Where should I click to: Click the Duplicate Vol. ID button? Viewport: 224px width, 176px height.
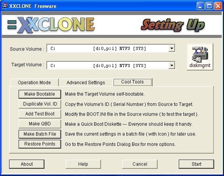[x=40, y=104]
